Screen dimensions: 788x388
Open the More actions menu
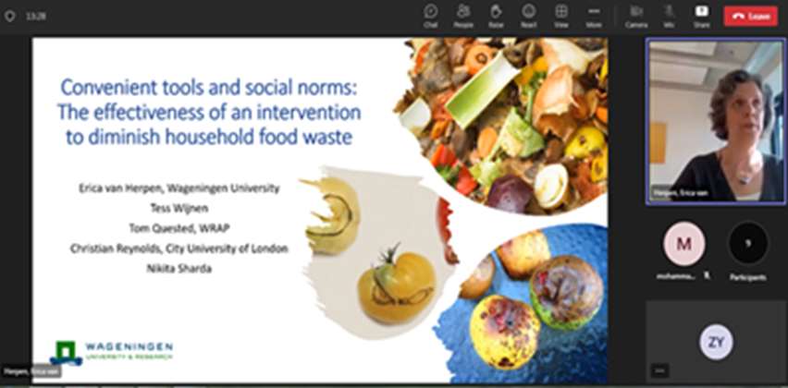point(594,15)
